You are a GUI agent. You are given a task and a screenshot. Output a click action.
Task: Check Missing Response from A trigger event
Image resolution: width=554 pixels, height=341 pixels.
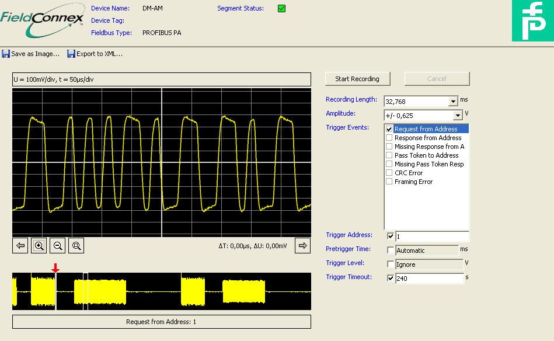pos(389,147)
